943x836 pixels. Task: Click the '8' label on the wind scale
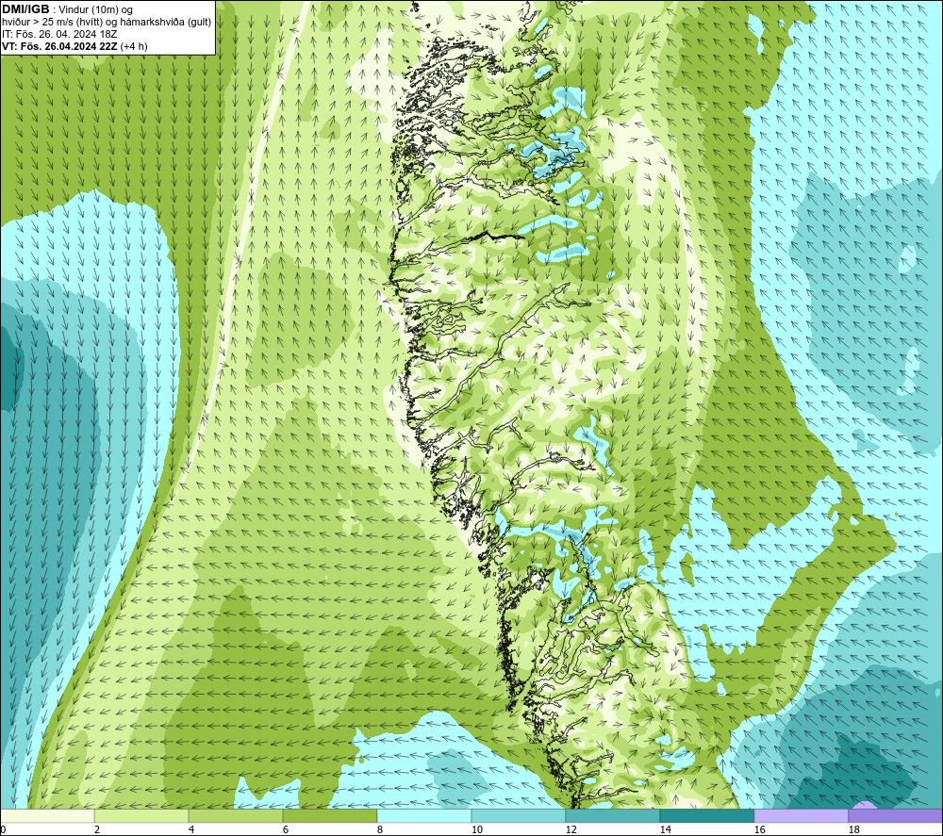click(379, 829)
